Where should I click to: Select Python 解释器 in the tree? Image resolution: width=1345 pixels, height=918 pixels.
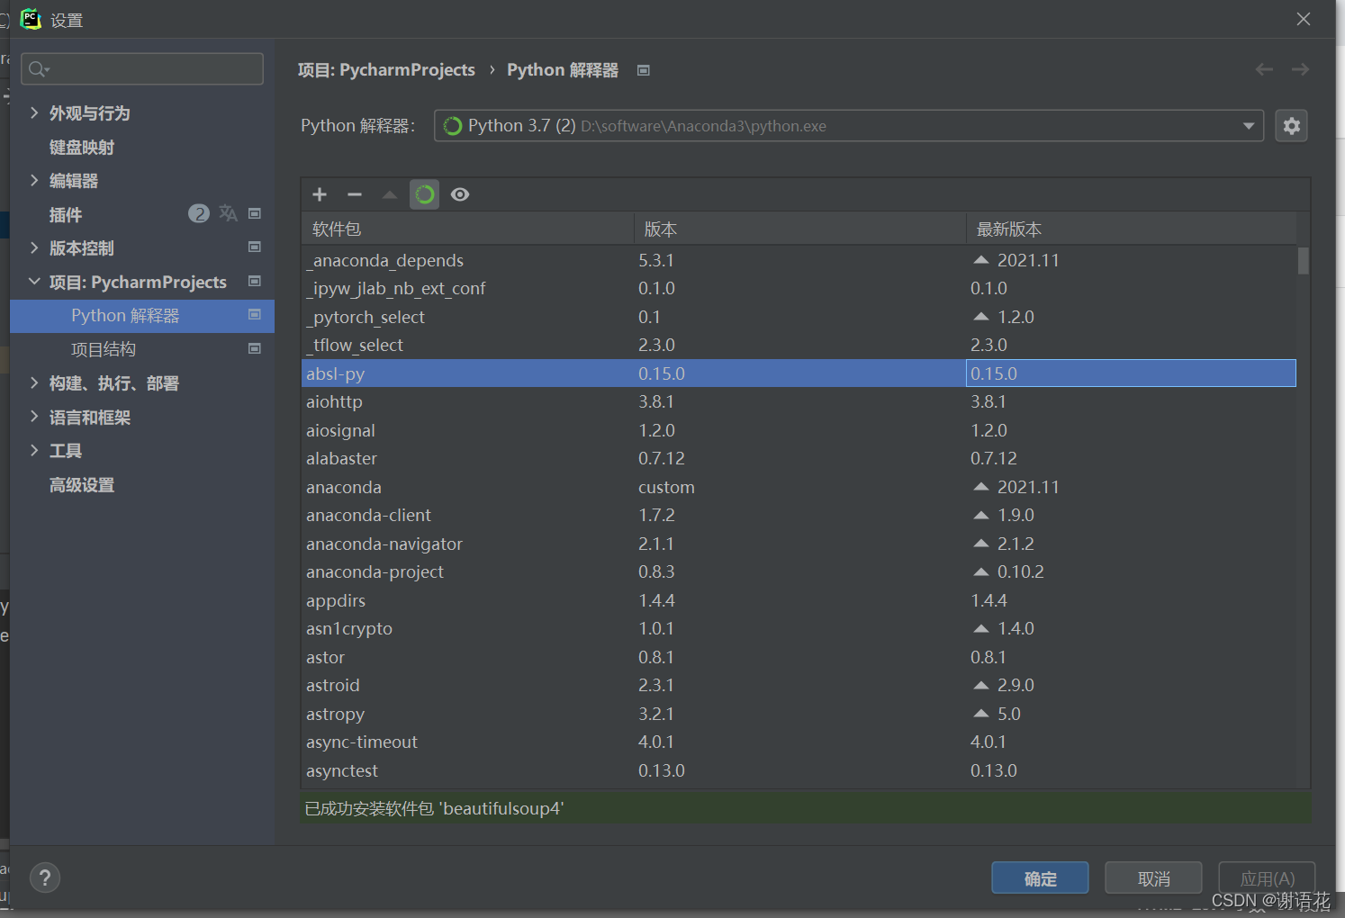pyautogui.click(x=142, y=316)
